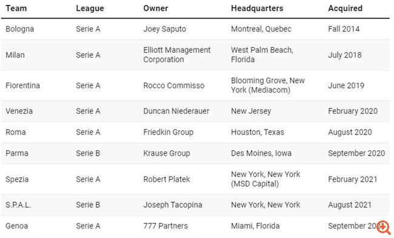
Task: Click the Bologna team cell
Action: tap(19, 29)
